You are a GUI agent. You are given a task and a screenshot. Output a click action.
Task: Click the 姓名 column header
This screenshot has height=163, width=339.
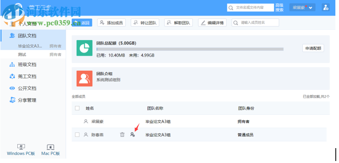pos(90,108)
